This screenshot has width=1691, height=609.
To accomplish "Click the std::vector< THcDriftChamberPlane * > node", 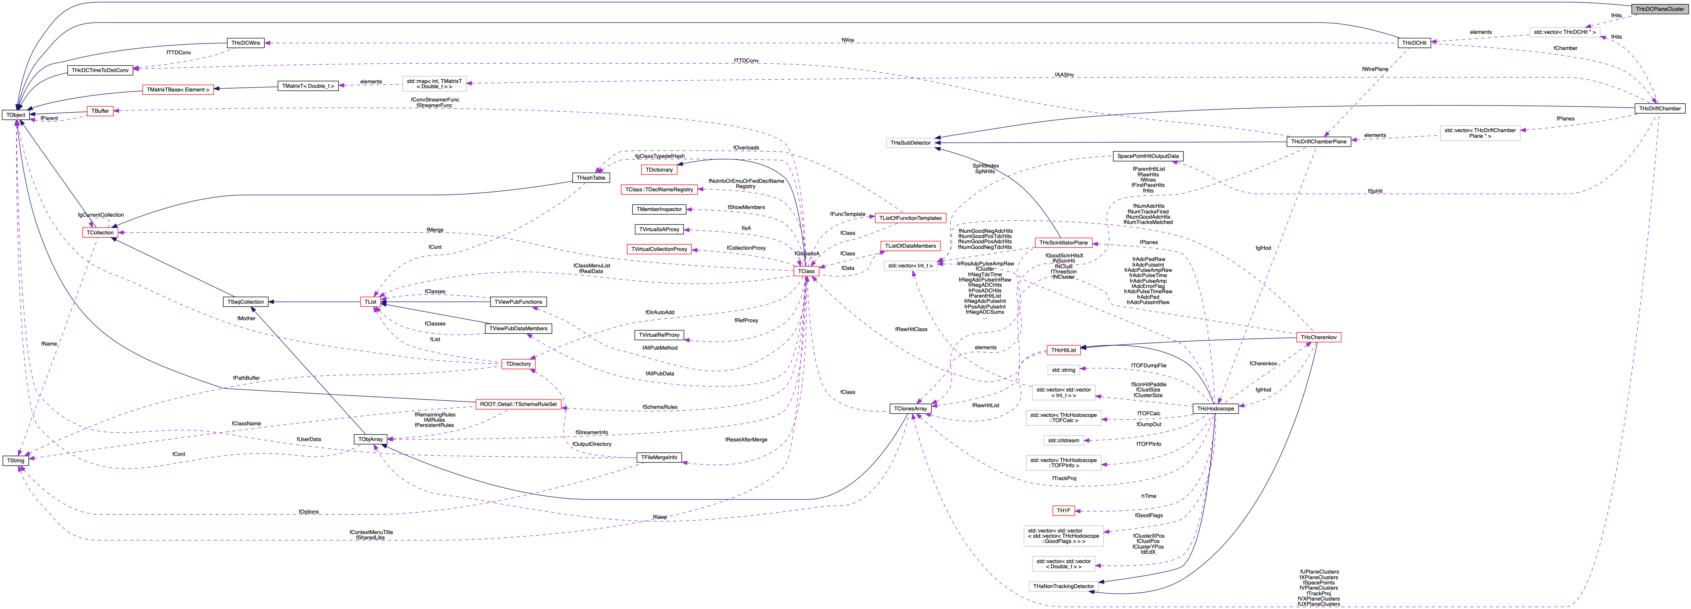I will (x=1480, y=133).
